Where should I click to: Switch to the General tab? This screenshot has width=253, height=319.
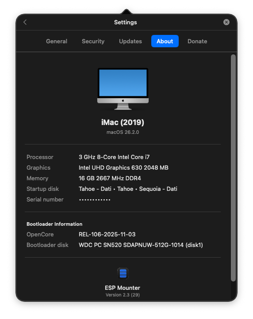click(x=57, y=41)
